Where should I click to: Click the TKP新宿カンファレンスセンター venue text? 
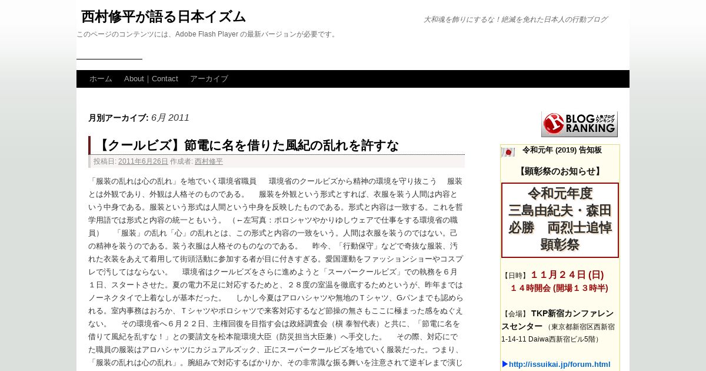(x=557, y=320)
